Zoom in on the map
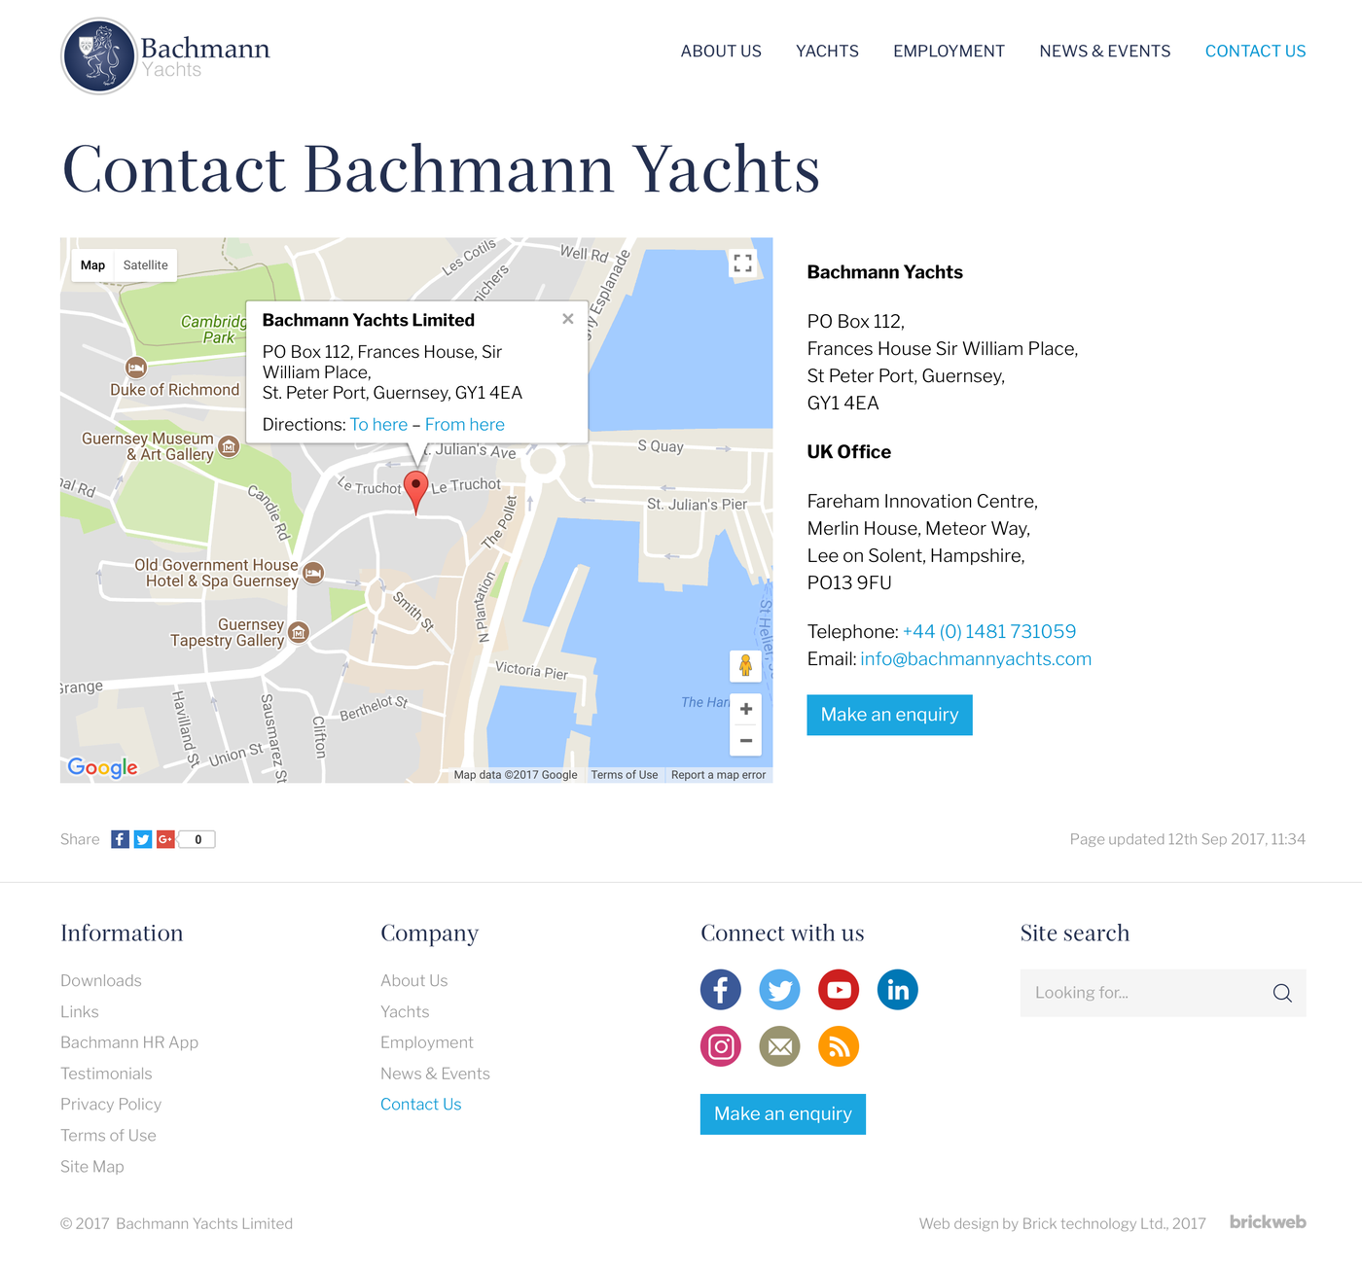Viewport: 1362px width, 1268px height. point(746,709)
